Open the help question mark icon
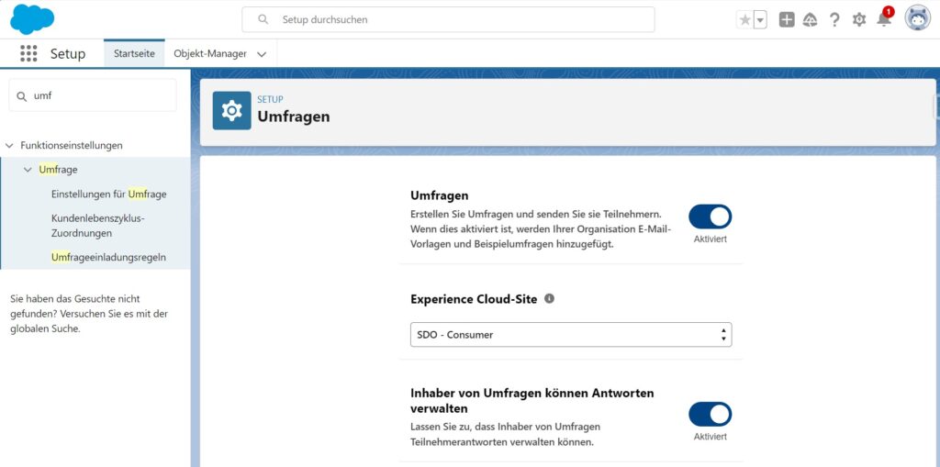Image resolution: width=940 pixels, height=467 pixels. click(834, 20)
